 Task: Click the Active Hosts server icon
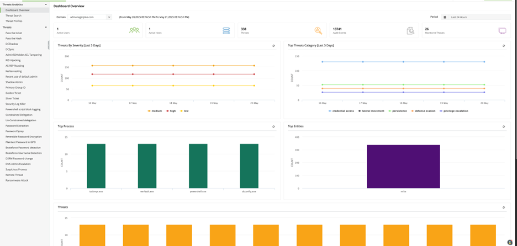pos(226,31)
